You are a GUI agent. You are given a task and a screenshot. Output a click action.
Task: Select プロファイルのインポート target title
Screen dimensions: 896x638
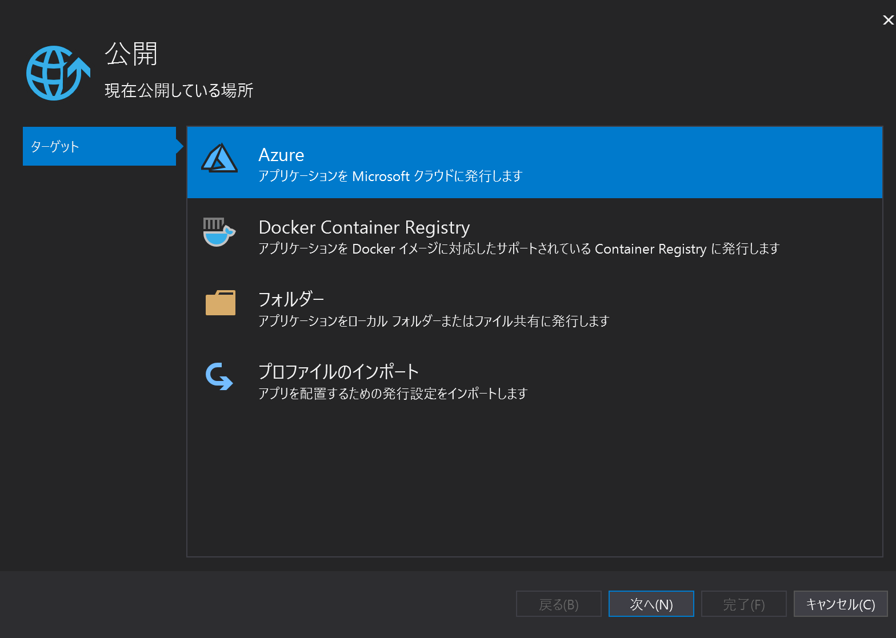point(339,372)
